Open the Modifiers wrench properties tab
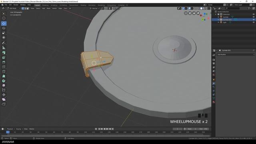Screen dimensions: 256x144 (214, 84)
